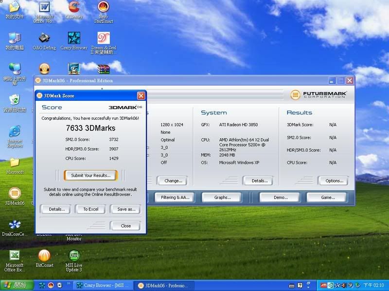Click Save as in the score dialog
The height and width of the screenshot is (291, 389).
coord(126,209)
